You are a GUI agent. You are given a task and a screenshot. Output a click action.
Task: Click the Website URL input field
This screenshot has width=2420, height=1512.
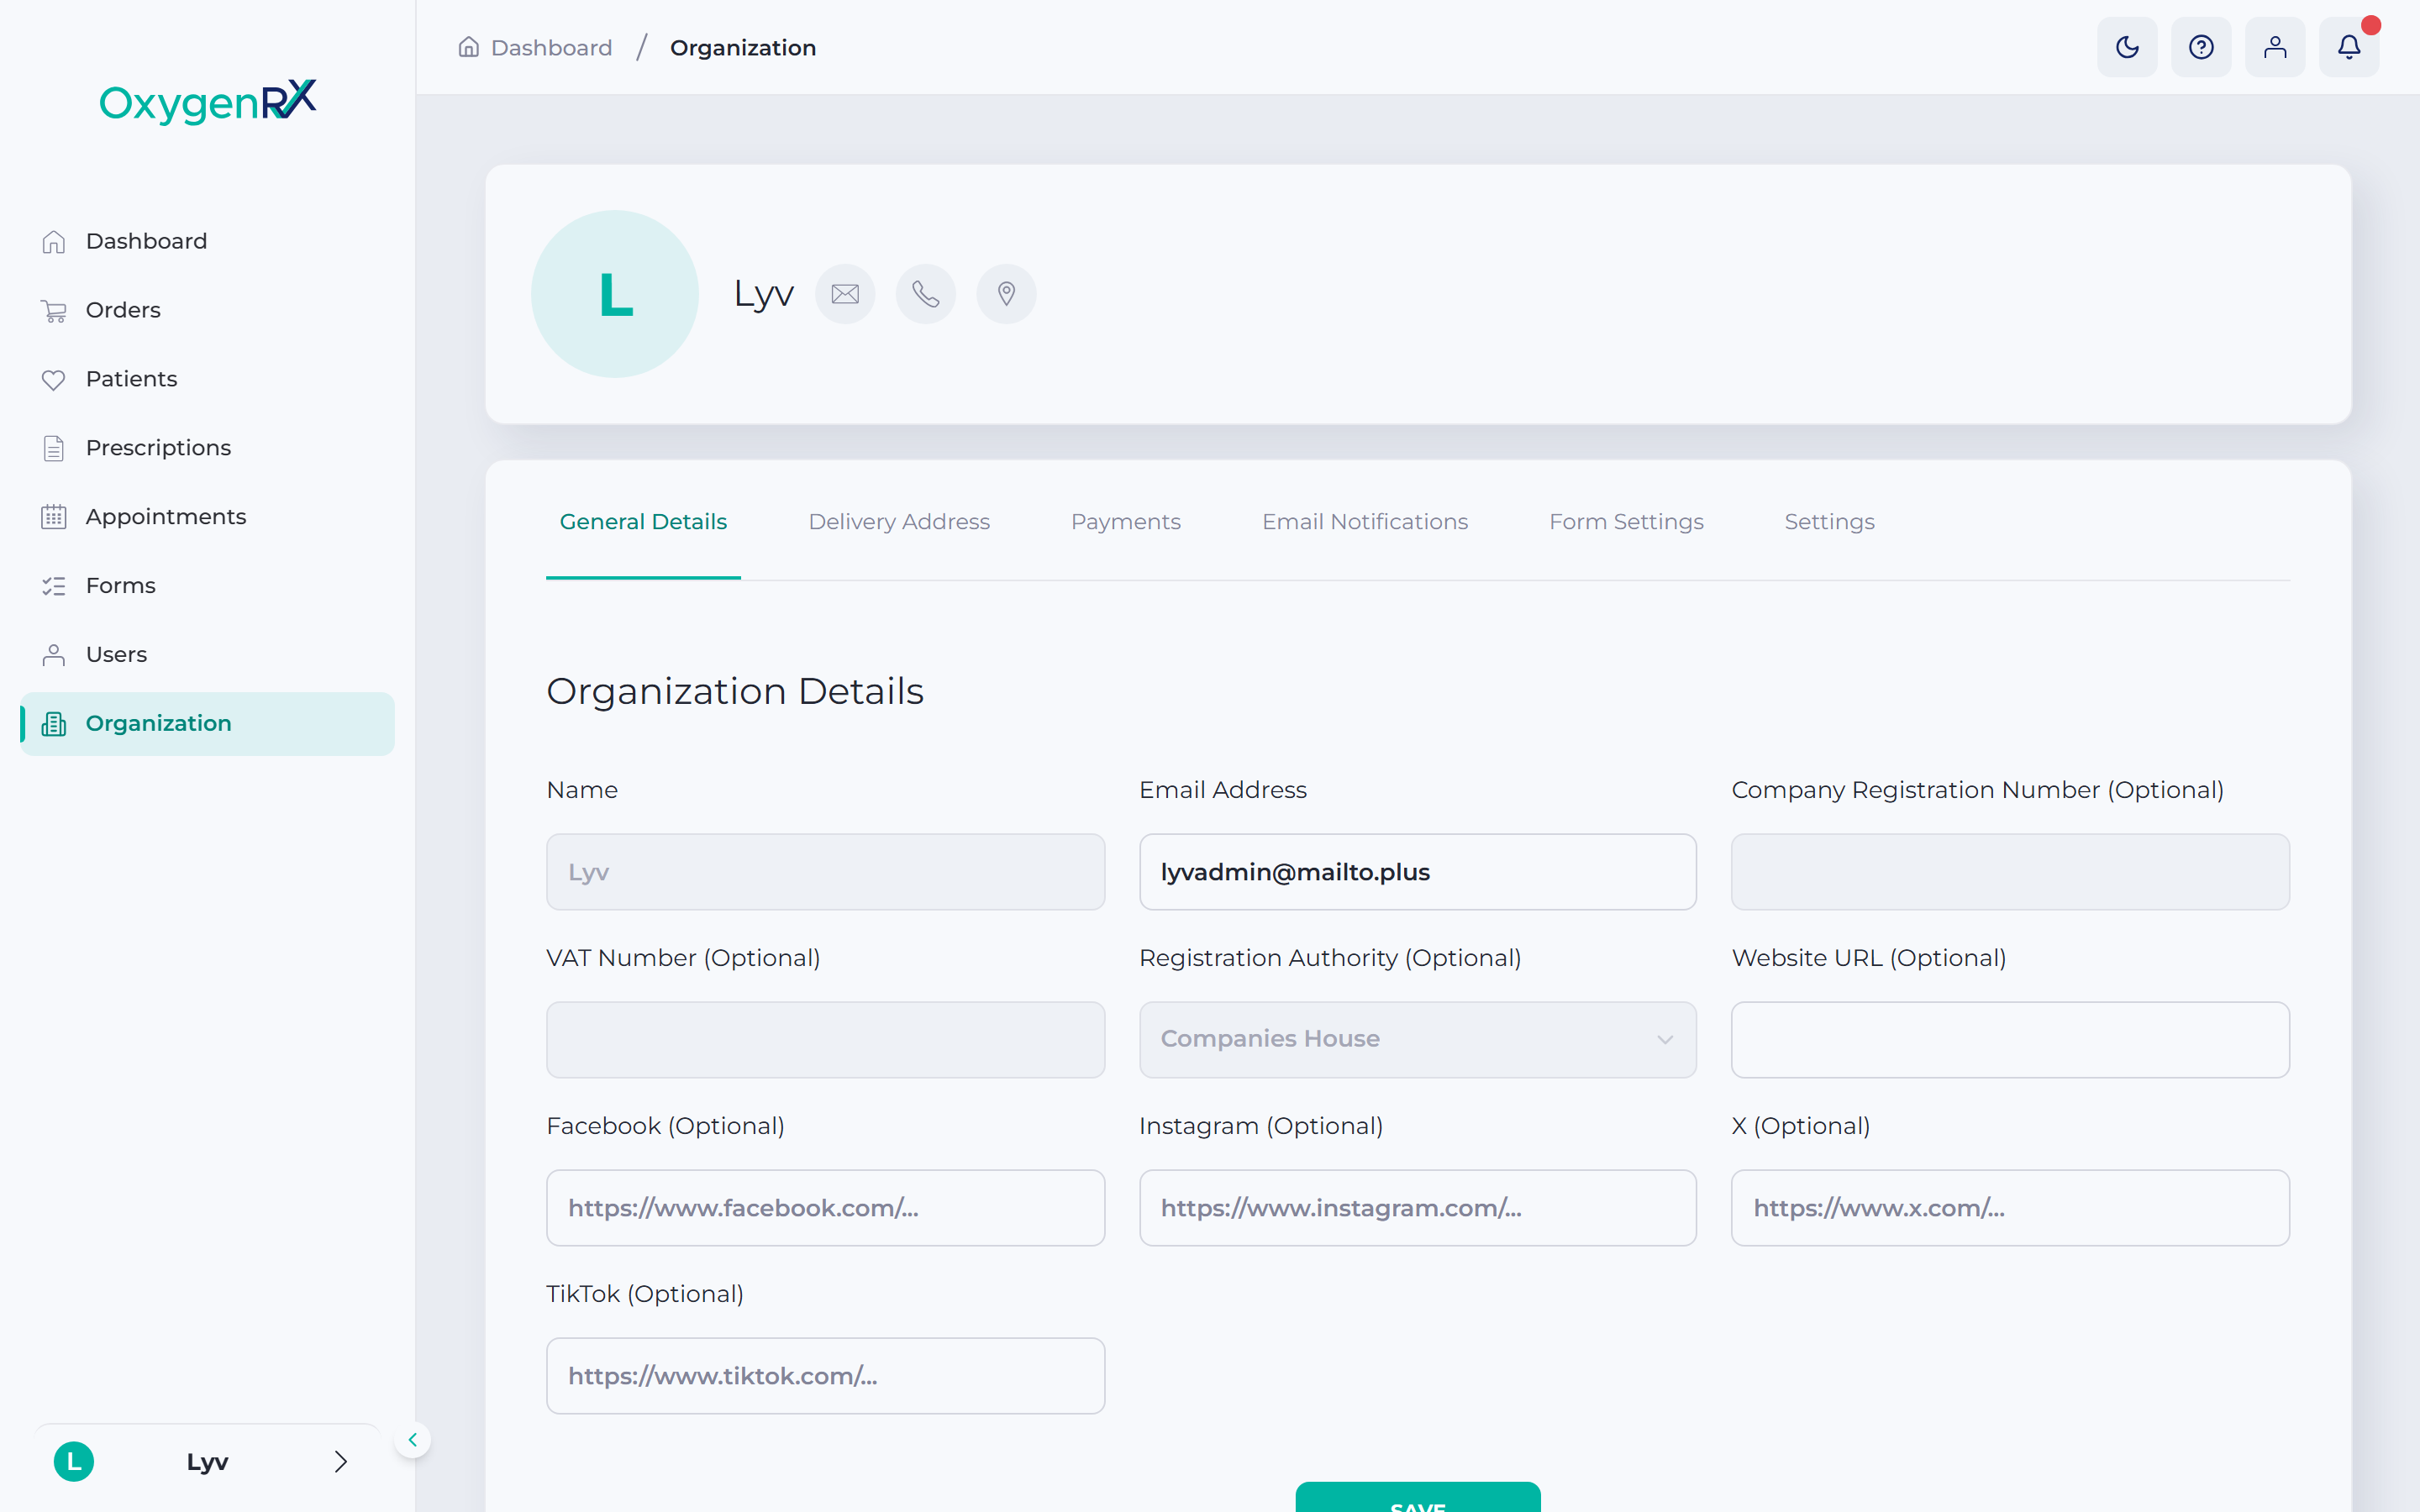click(2010, 1040)
